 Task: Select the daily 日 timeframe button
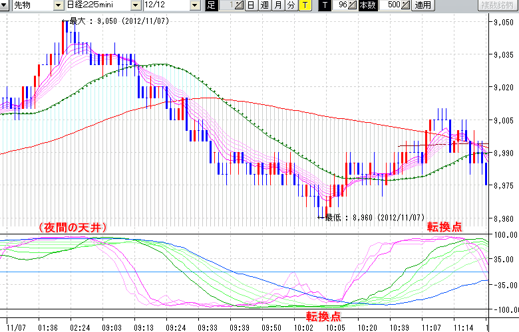point(250,5)
